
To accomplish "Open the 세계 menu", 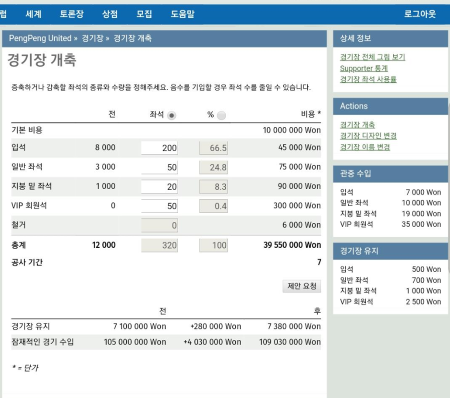I will click(33, 14).
